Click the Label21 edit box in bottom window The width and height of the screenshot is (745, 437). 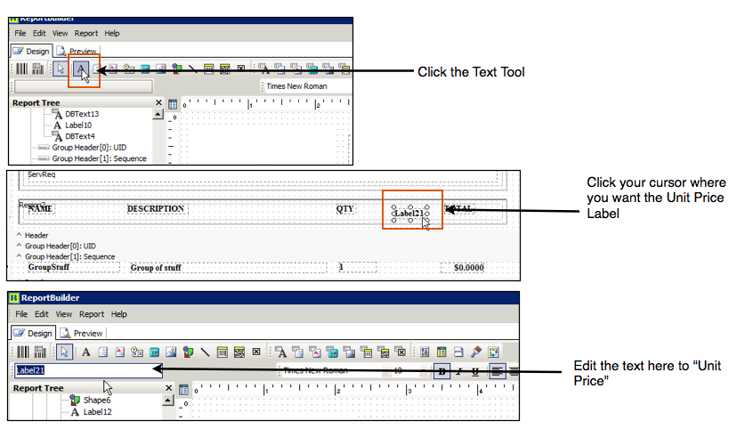tap(87, 370)
